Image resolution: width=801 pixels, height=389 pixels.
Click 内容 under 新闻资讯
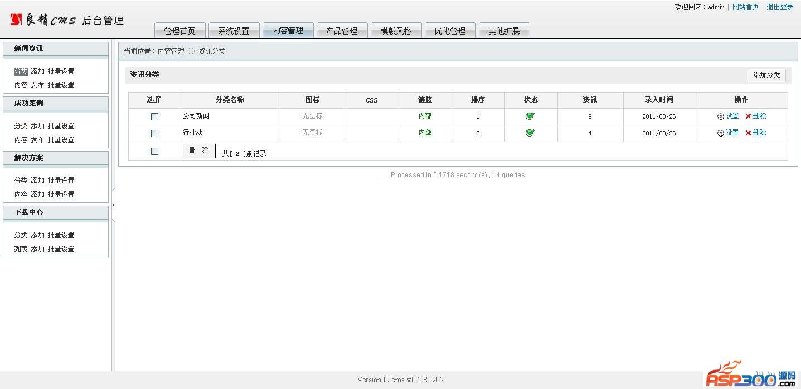pyautogui.click(x=21, y=85)
